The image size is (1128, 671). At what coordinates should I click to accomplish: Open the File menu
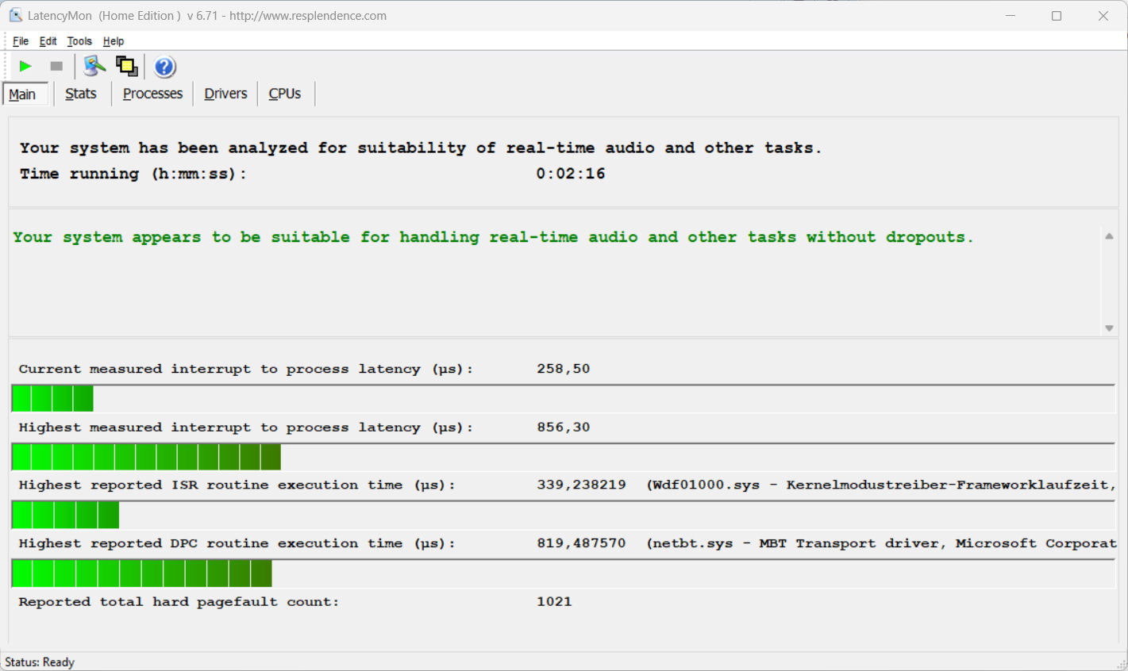point(21,41)
